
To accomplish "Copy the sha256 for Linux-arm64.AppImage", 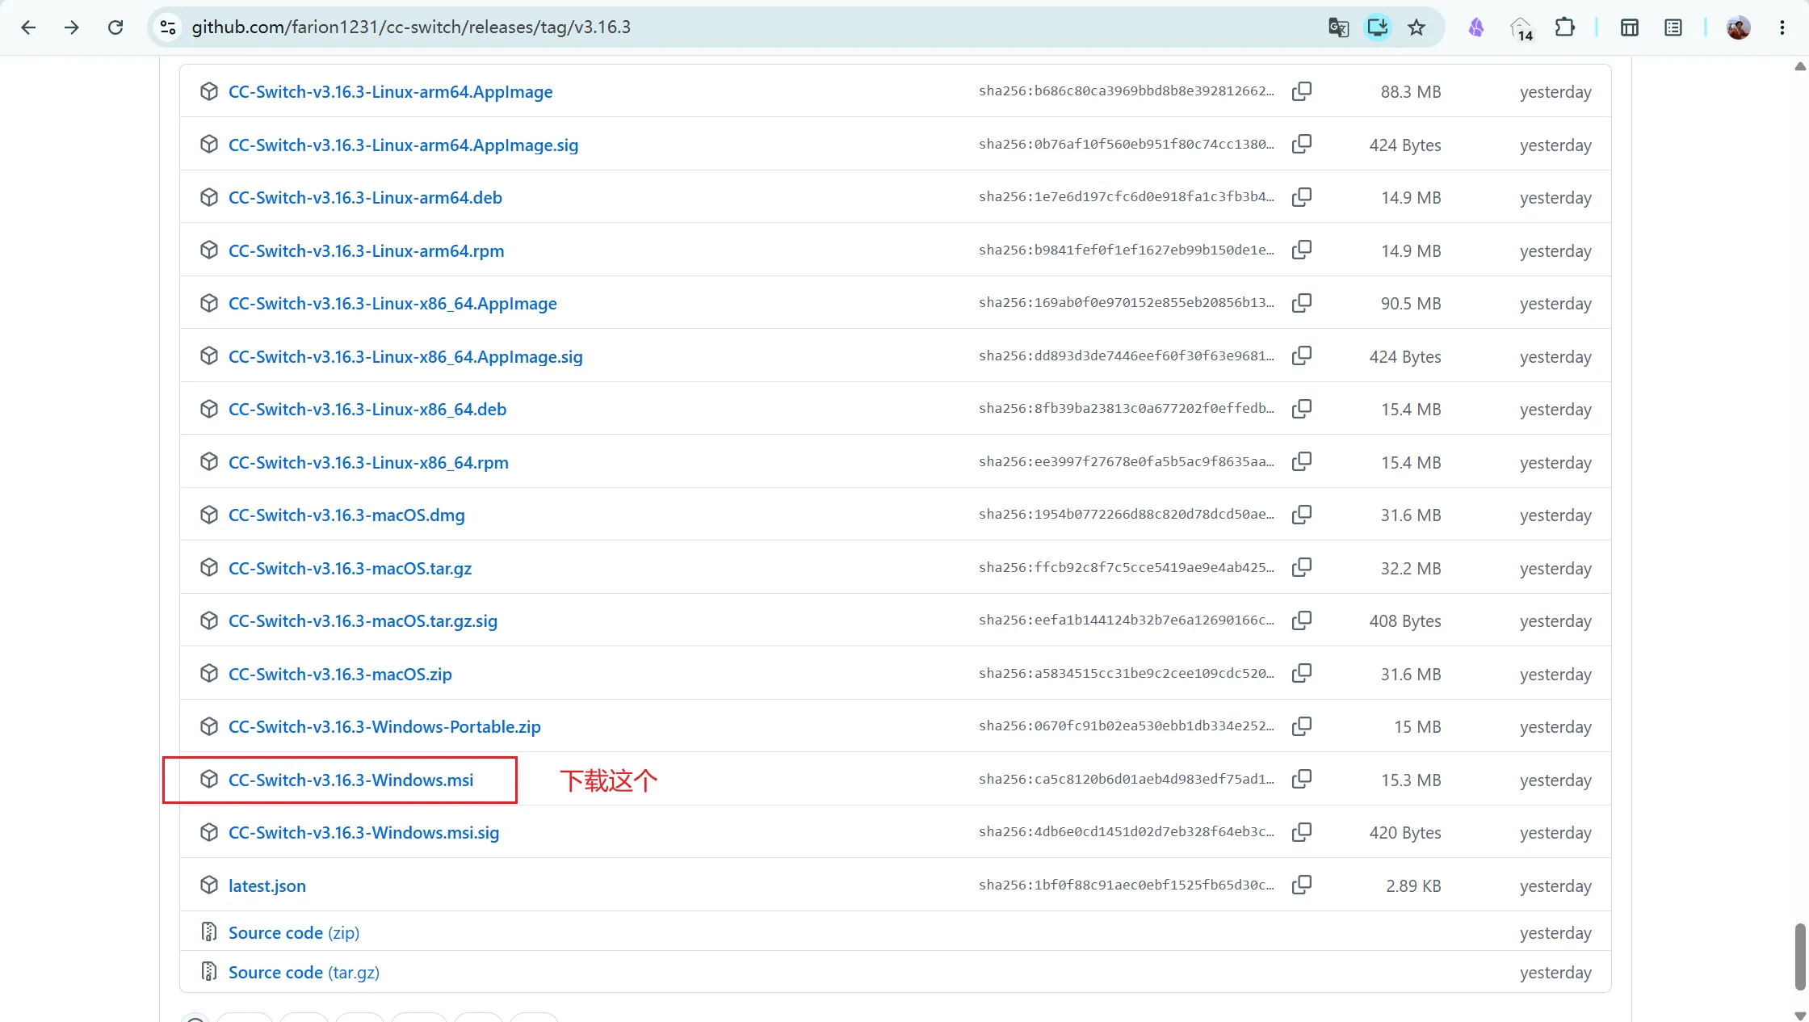I will tap(1302, 91).
